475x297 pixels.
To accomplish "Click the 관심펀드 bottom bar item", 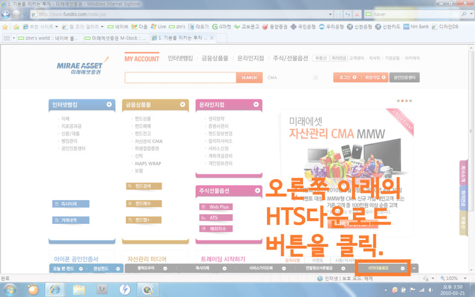I will [106, 269].
